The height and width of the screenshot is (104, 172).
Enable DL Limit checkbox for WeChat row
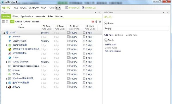pos(68,74)
